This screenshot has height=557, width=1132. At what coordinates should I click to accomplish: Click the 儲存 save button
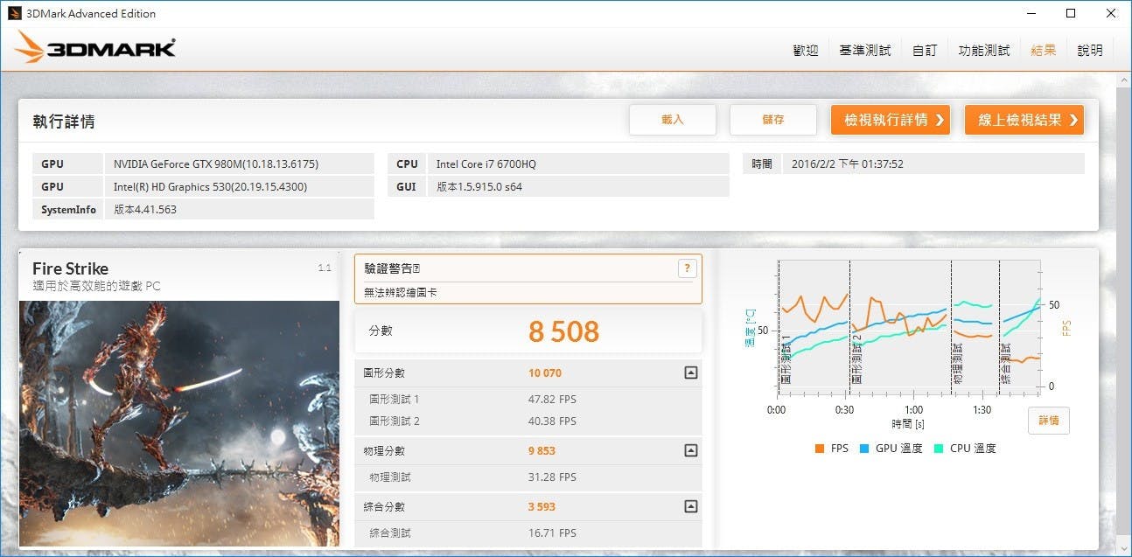pos(772,120)
